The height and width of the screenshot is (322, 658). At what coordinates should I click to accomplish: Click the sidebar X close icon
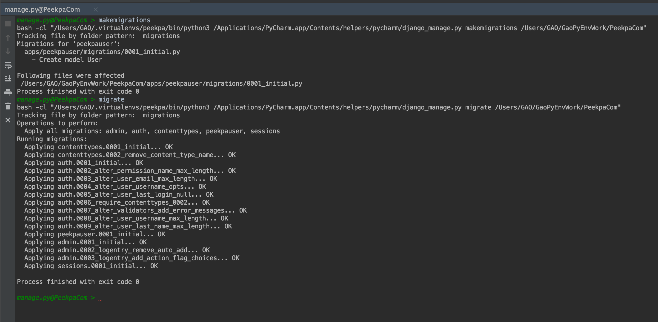tap(8, 120)
